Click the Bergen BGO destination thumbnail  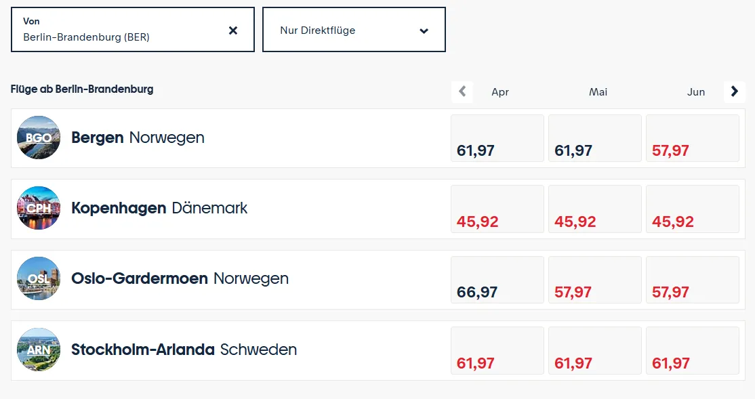pos(39,138)
